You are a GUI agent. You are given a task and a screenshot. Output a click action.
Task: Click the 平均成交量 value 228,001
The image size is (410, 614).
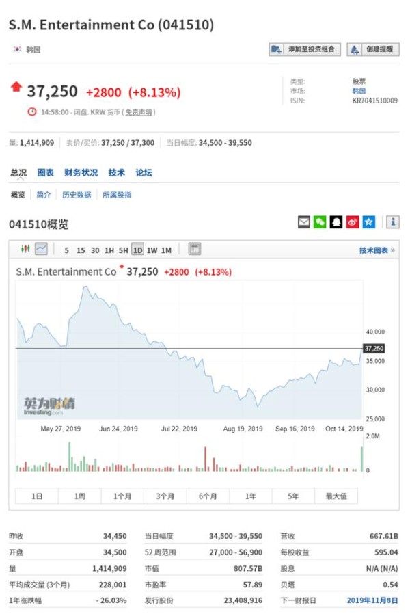[x=113, y=584]
